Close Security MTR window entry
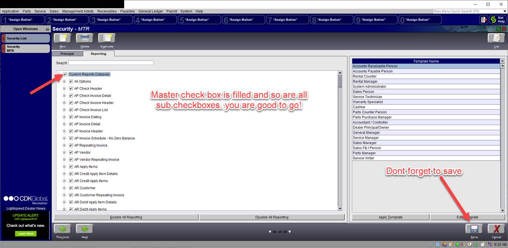Image resolution: width=508 pixels, height=248 pixels. click(3, 48)
